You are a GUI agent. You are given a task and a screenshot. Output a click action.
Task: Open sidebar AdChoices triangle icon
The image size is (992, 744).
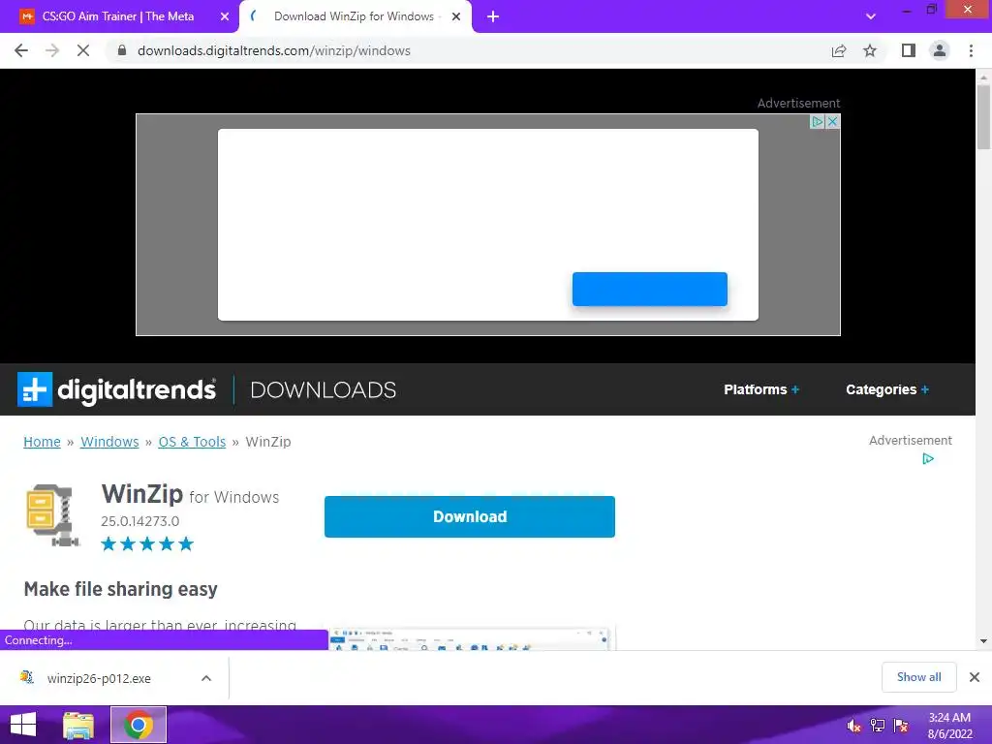tap(927, 458)
